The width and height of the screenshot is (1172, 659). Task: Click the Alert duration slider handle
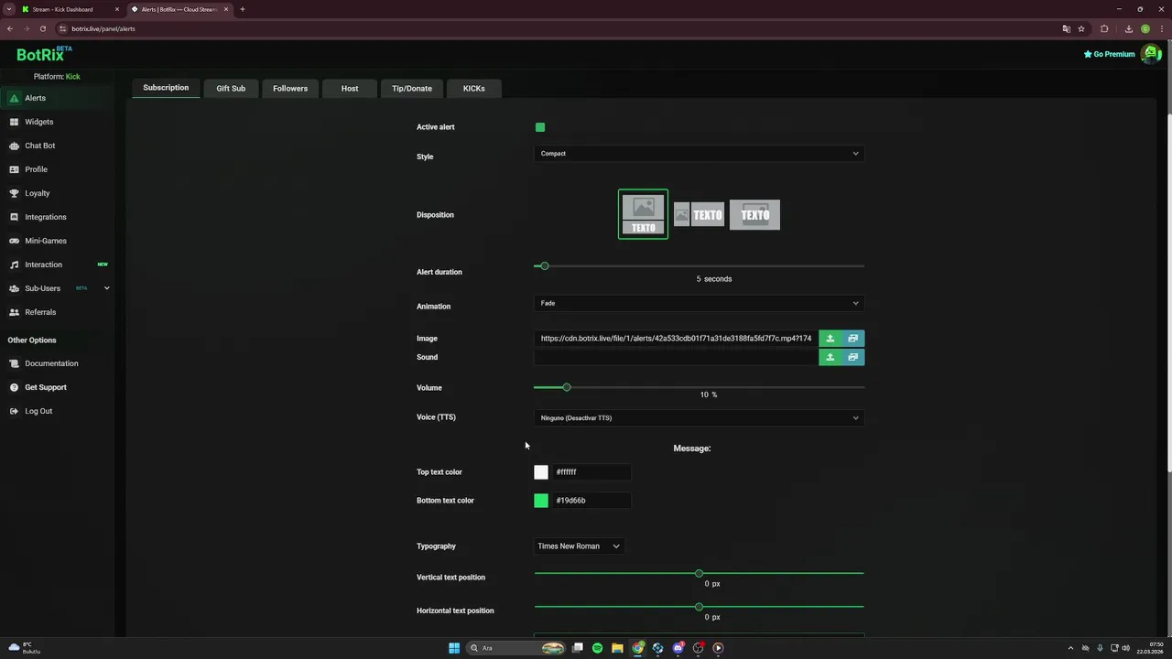pos(544,265)
